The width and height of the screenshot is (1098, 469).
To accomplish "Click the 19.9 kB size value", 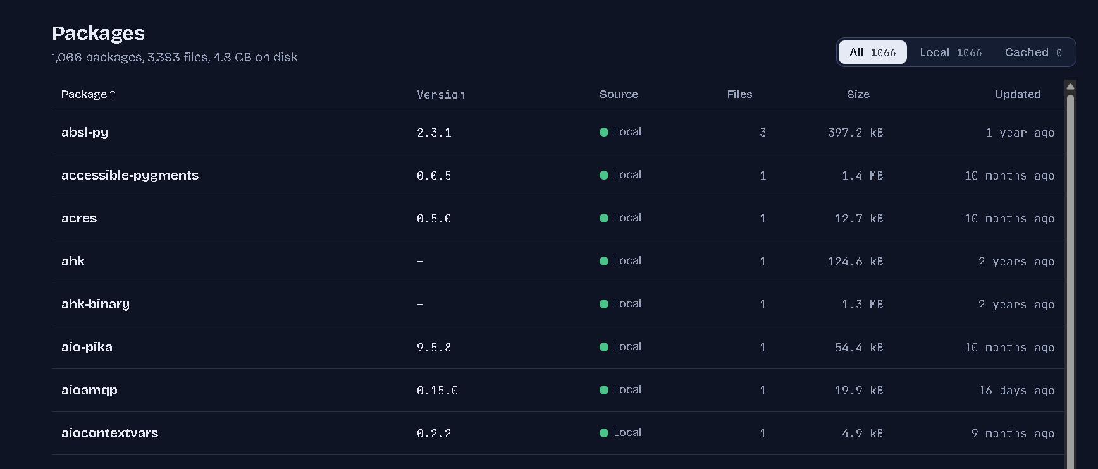I will point(859,390).
